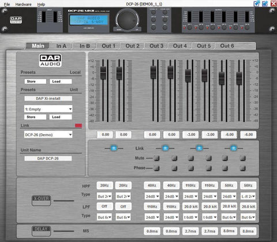Click the Load button under Presets Unit
277x242 pixels.
(x=61, y=117)
